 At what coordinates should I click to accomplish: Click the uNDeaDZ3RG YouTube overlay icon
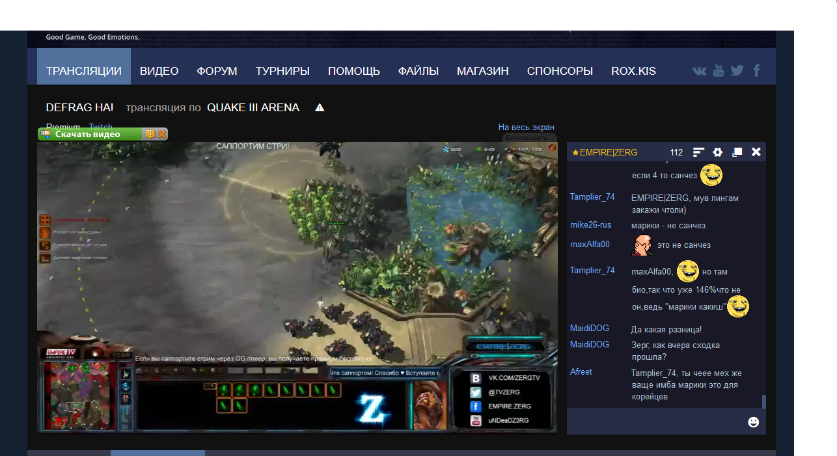click(x=476, y=421)
